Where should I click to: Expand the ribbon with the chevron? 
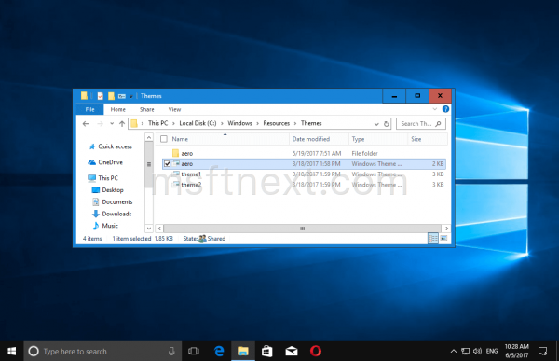(x=434, y=109)
